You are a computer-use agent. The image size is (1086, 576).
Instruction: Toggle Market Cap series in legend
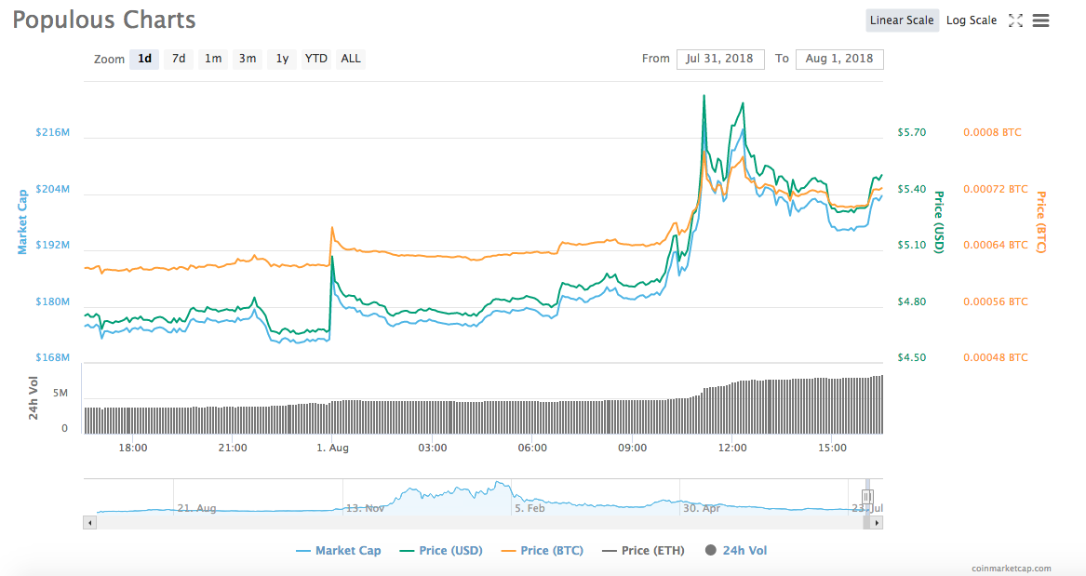click(x=339, y=551)
